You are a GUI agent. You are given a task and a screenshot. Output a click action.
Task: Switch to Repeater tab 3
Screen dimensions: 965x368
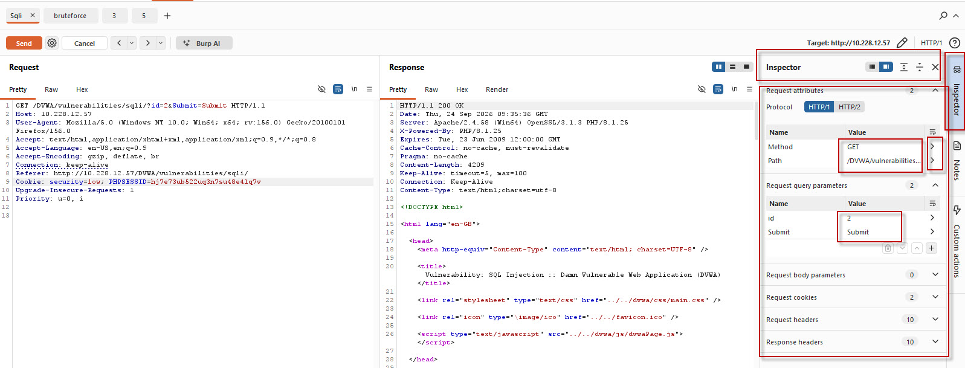click(x=114, y=16)
